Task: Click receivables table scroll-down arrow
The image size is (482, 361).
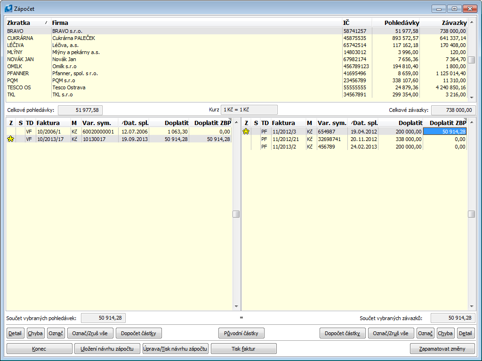Action: coord(236,306)
